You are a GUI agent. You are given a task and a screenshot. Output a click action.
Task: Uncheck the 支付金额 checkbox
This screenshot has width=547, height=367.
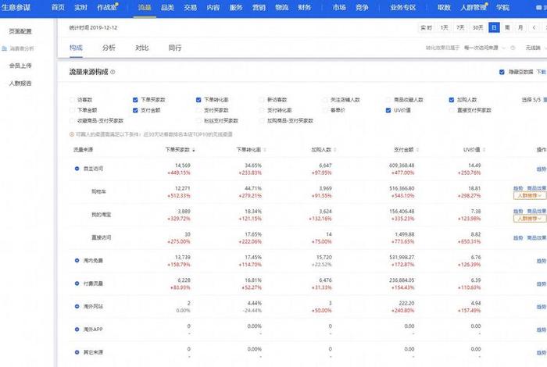pyautogui.click(x=135, y=110)
